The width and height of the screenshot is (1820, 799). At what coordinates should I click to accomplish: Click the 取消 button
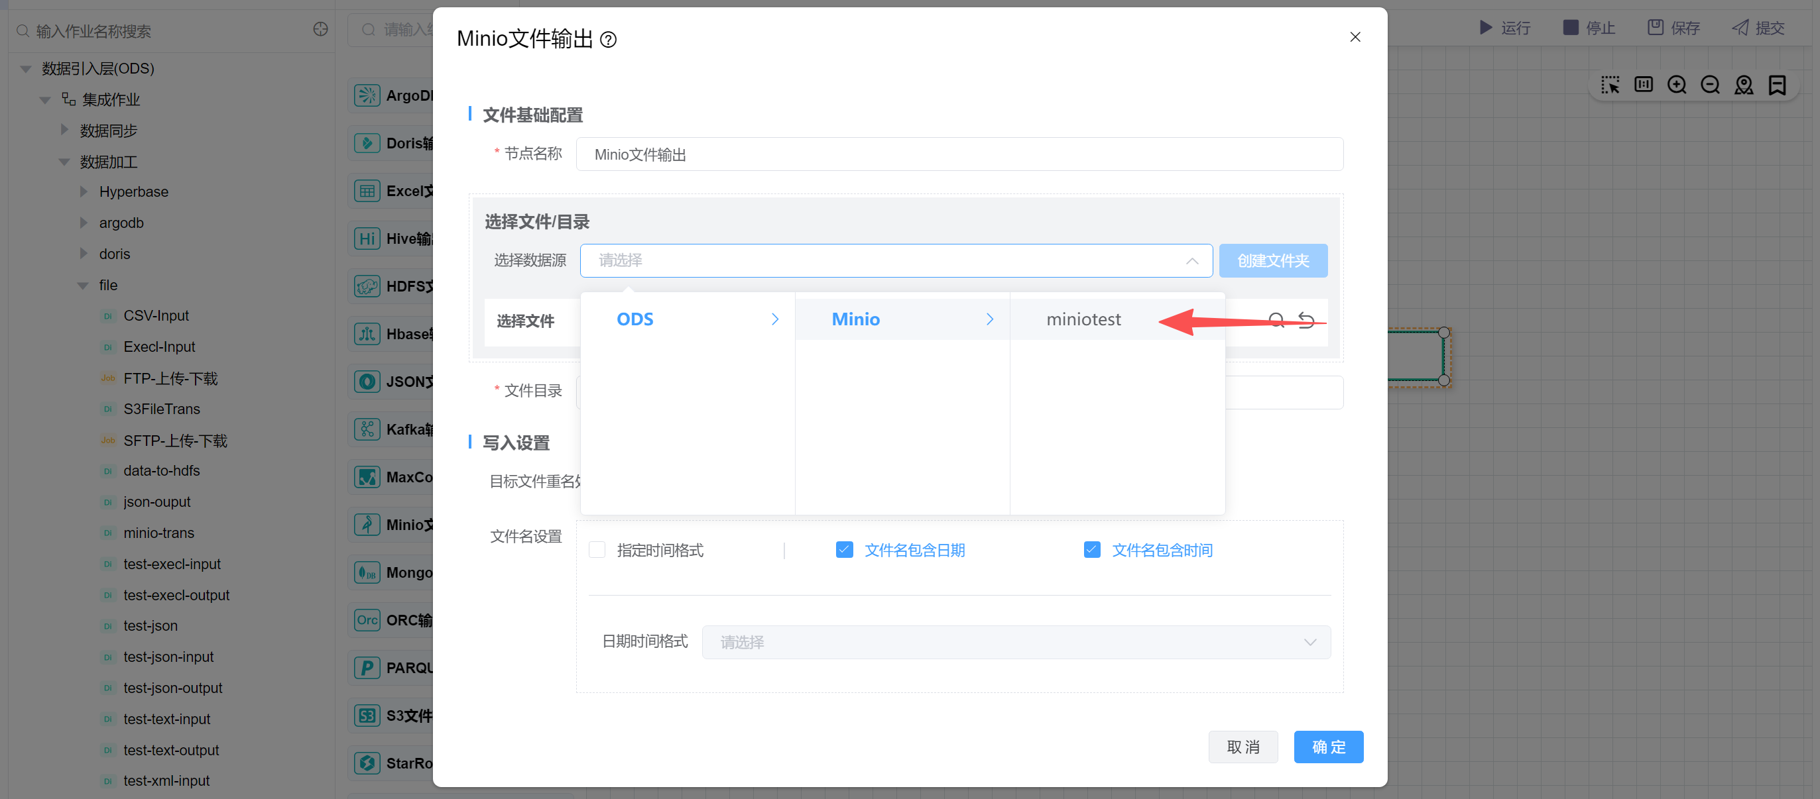coord(1242,747)
